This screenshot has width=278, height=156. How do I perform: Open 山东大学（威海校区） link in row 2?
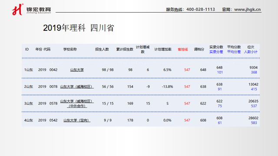(77, 87)
